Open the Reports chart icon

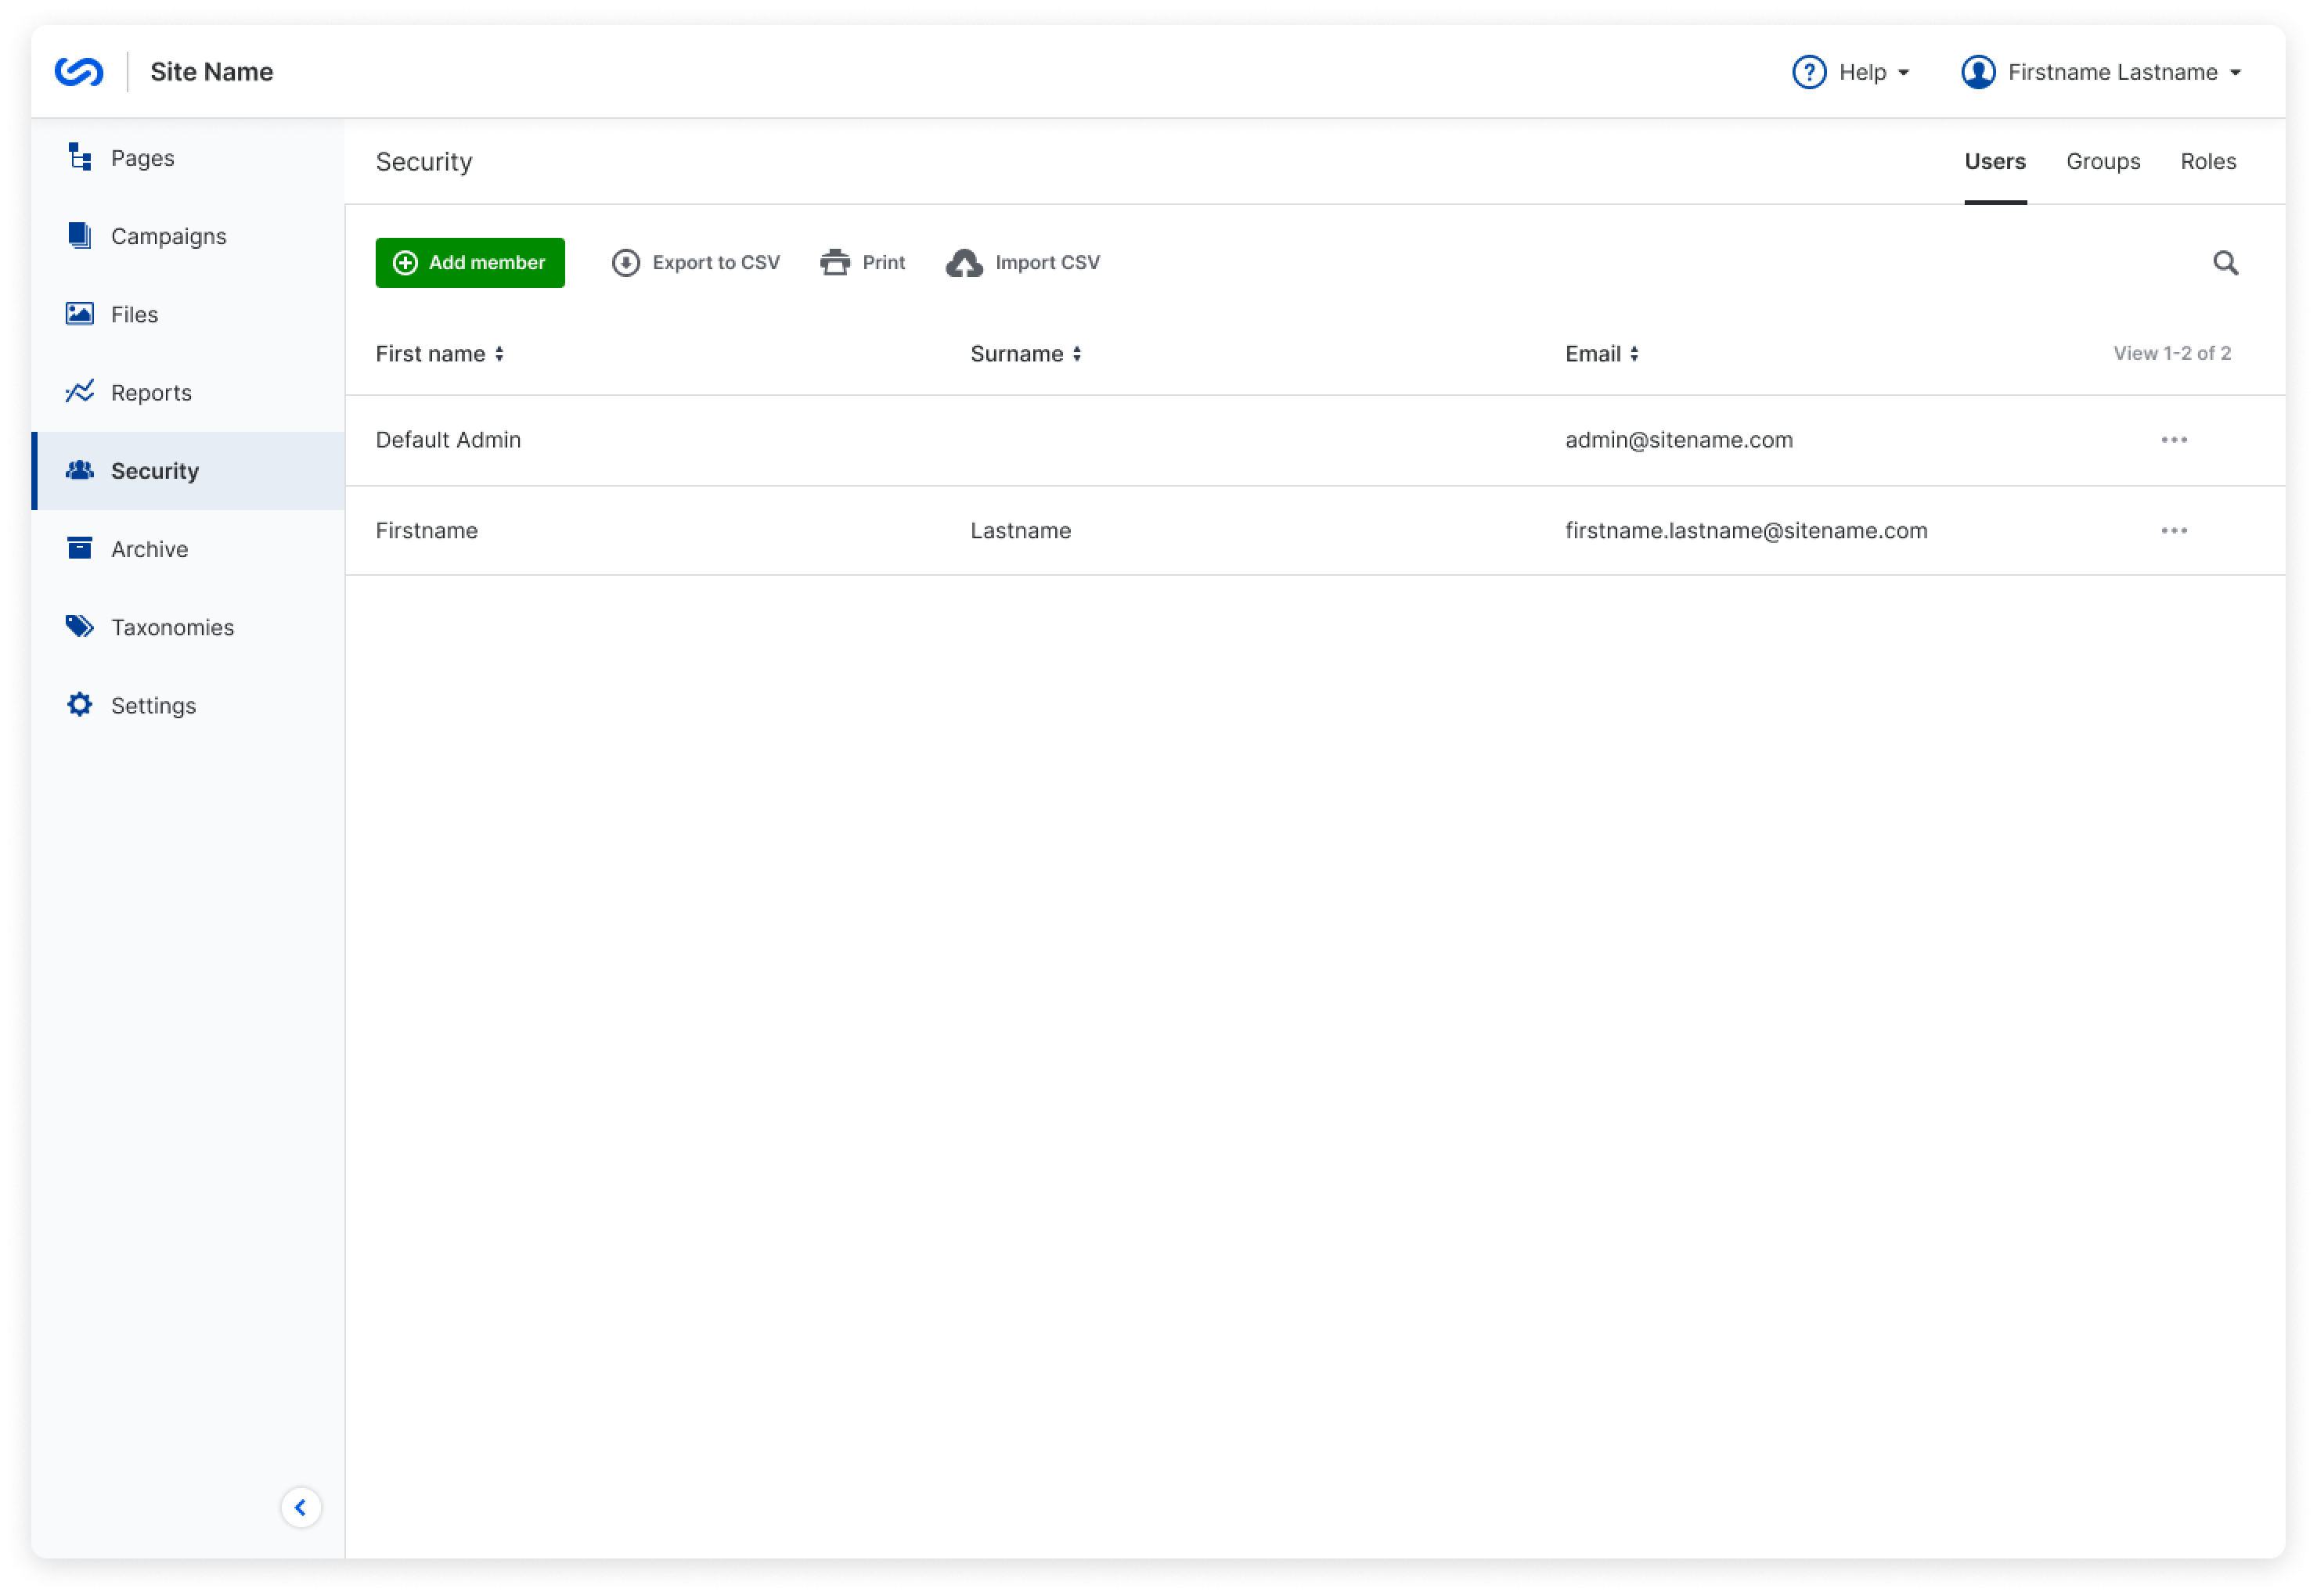pos(80,392)
